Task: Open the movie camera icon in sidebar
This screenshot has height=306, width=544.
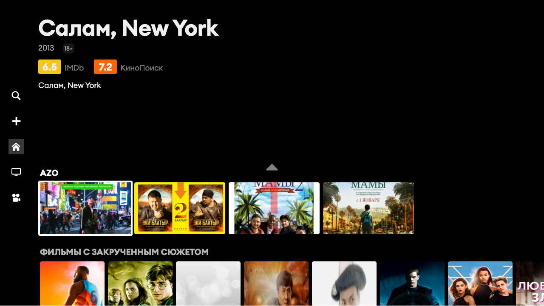Action: [x=16, y=198]
